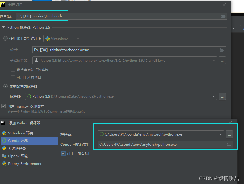The height and width of the screenshot is (184, 244).
Task: Click the venv location field ending in torchcode\venv
Action: (129, 50)
